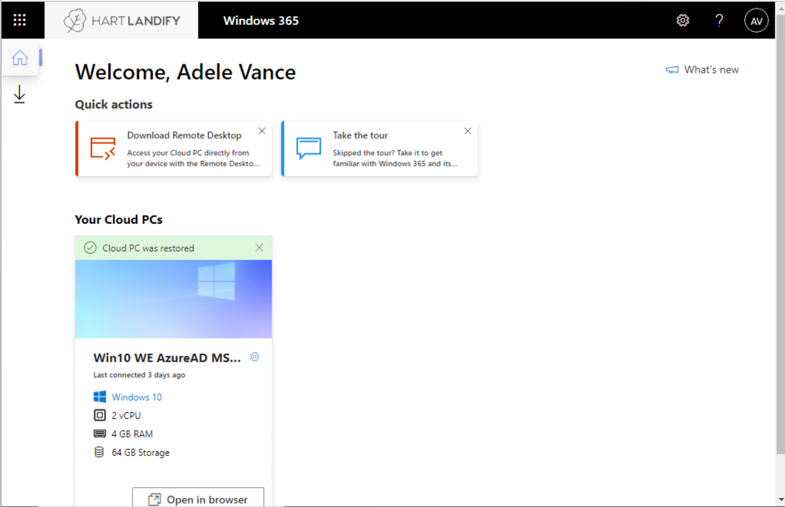
Task: Click the 'Quick actions' heading
Action: (x=114, y=104)
